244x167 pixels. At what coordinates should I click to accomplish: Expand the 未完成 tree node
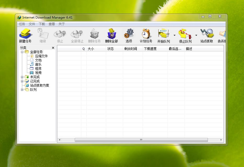22,77
